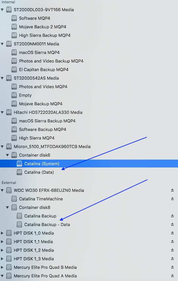Click the Software Backup MQP4 drive icon
The image size is (178, 281).
tap(14, 129)
